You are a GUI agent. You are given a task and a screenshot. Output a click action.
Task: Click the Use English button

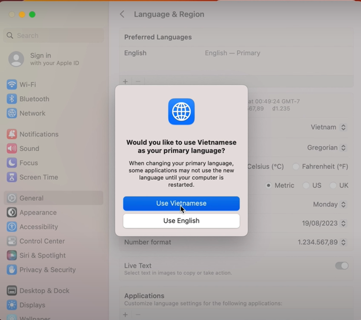click(181, 221)
